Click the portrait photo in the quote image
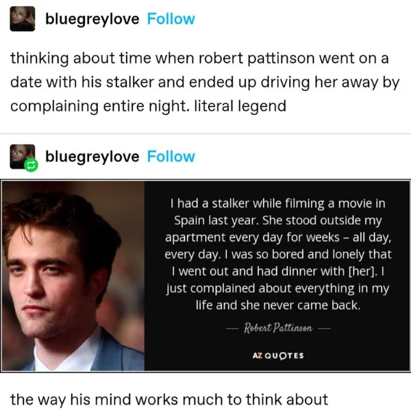The image size is (411, 411). point(73,276)
